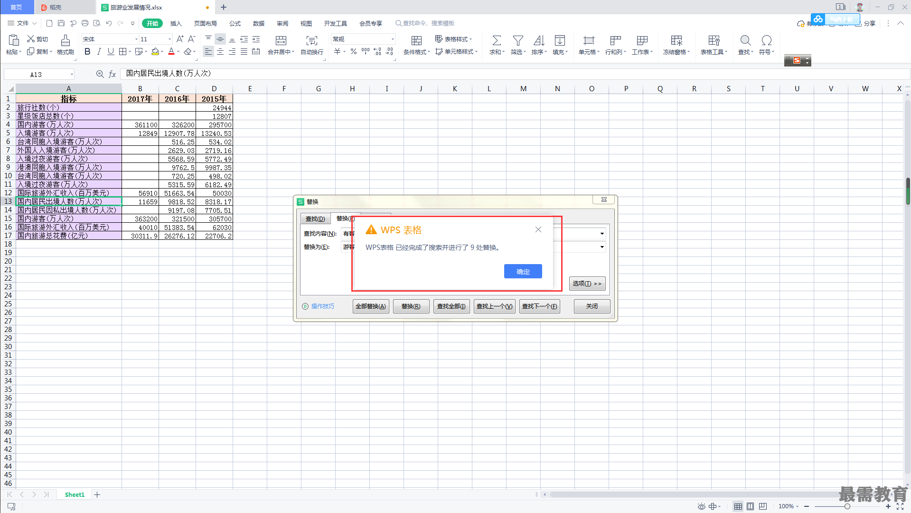Image resolution: width=911 pixels, height=513 pixels.
Task: Toggle horizontal center alignment
Action: click(220, 51)
